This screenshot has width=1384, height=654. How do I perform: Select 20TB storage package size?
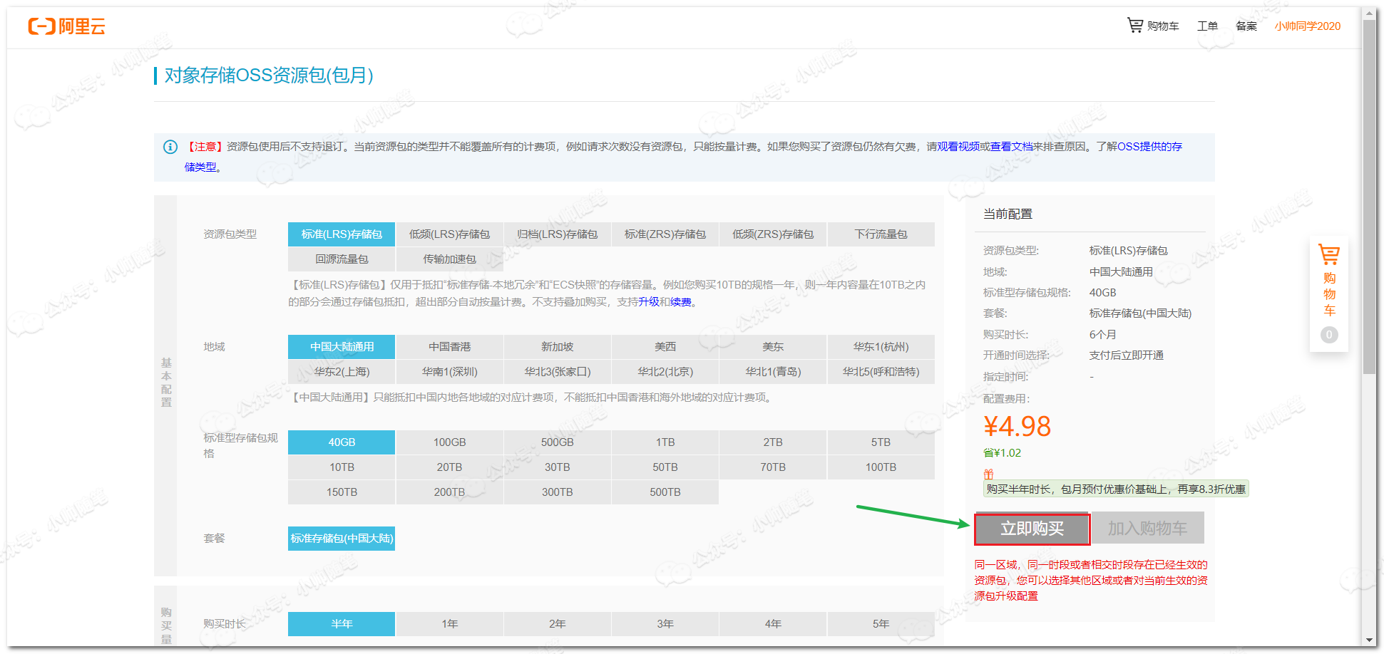pos(449,467)
